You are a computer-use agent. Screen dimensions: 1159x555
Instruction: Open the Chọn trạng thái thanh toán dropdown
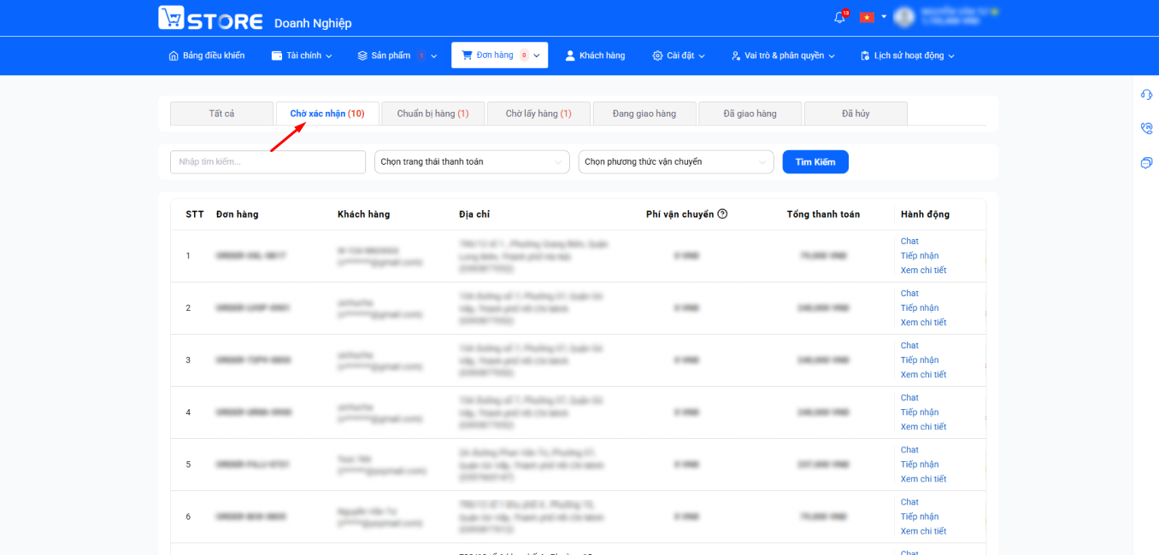coord(472,162)
